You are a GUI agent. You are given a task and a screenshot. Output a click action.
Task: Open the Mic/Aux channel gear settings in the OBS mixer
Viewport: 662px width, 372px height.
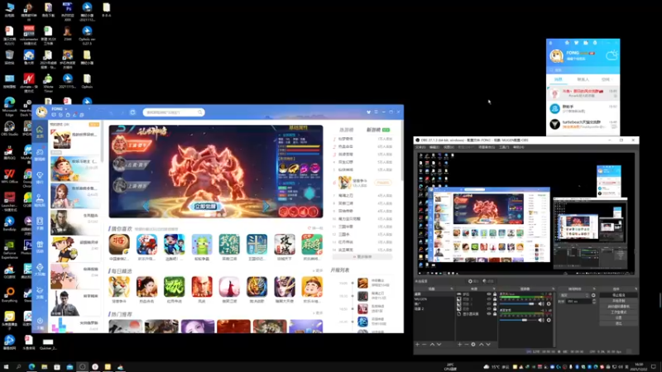549,304
